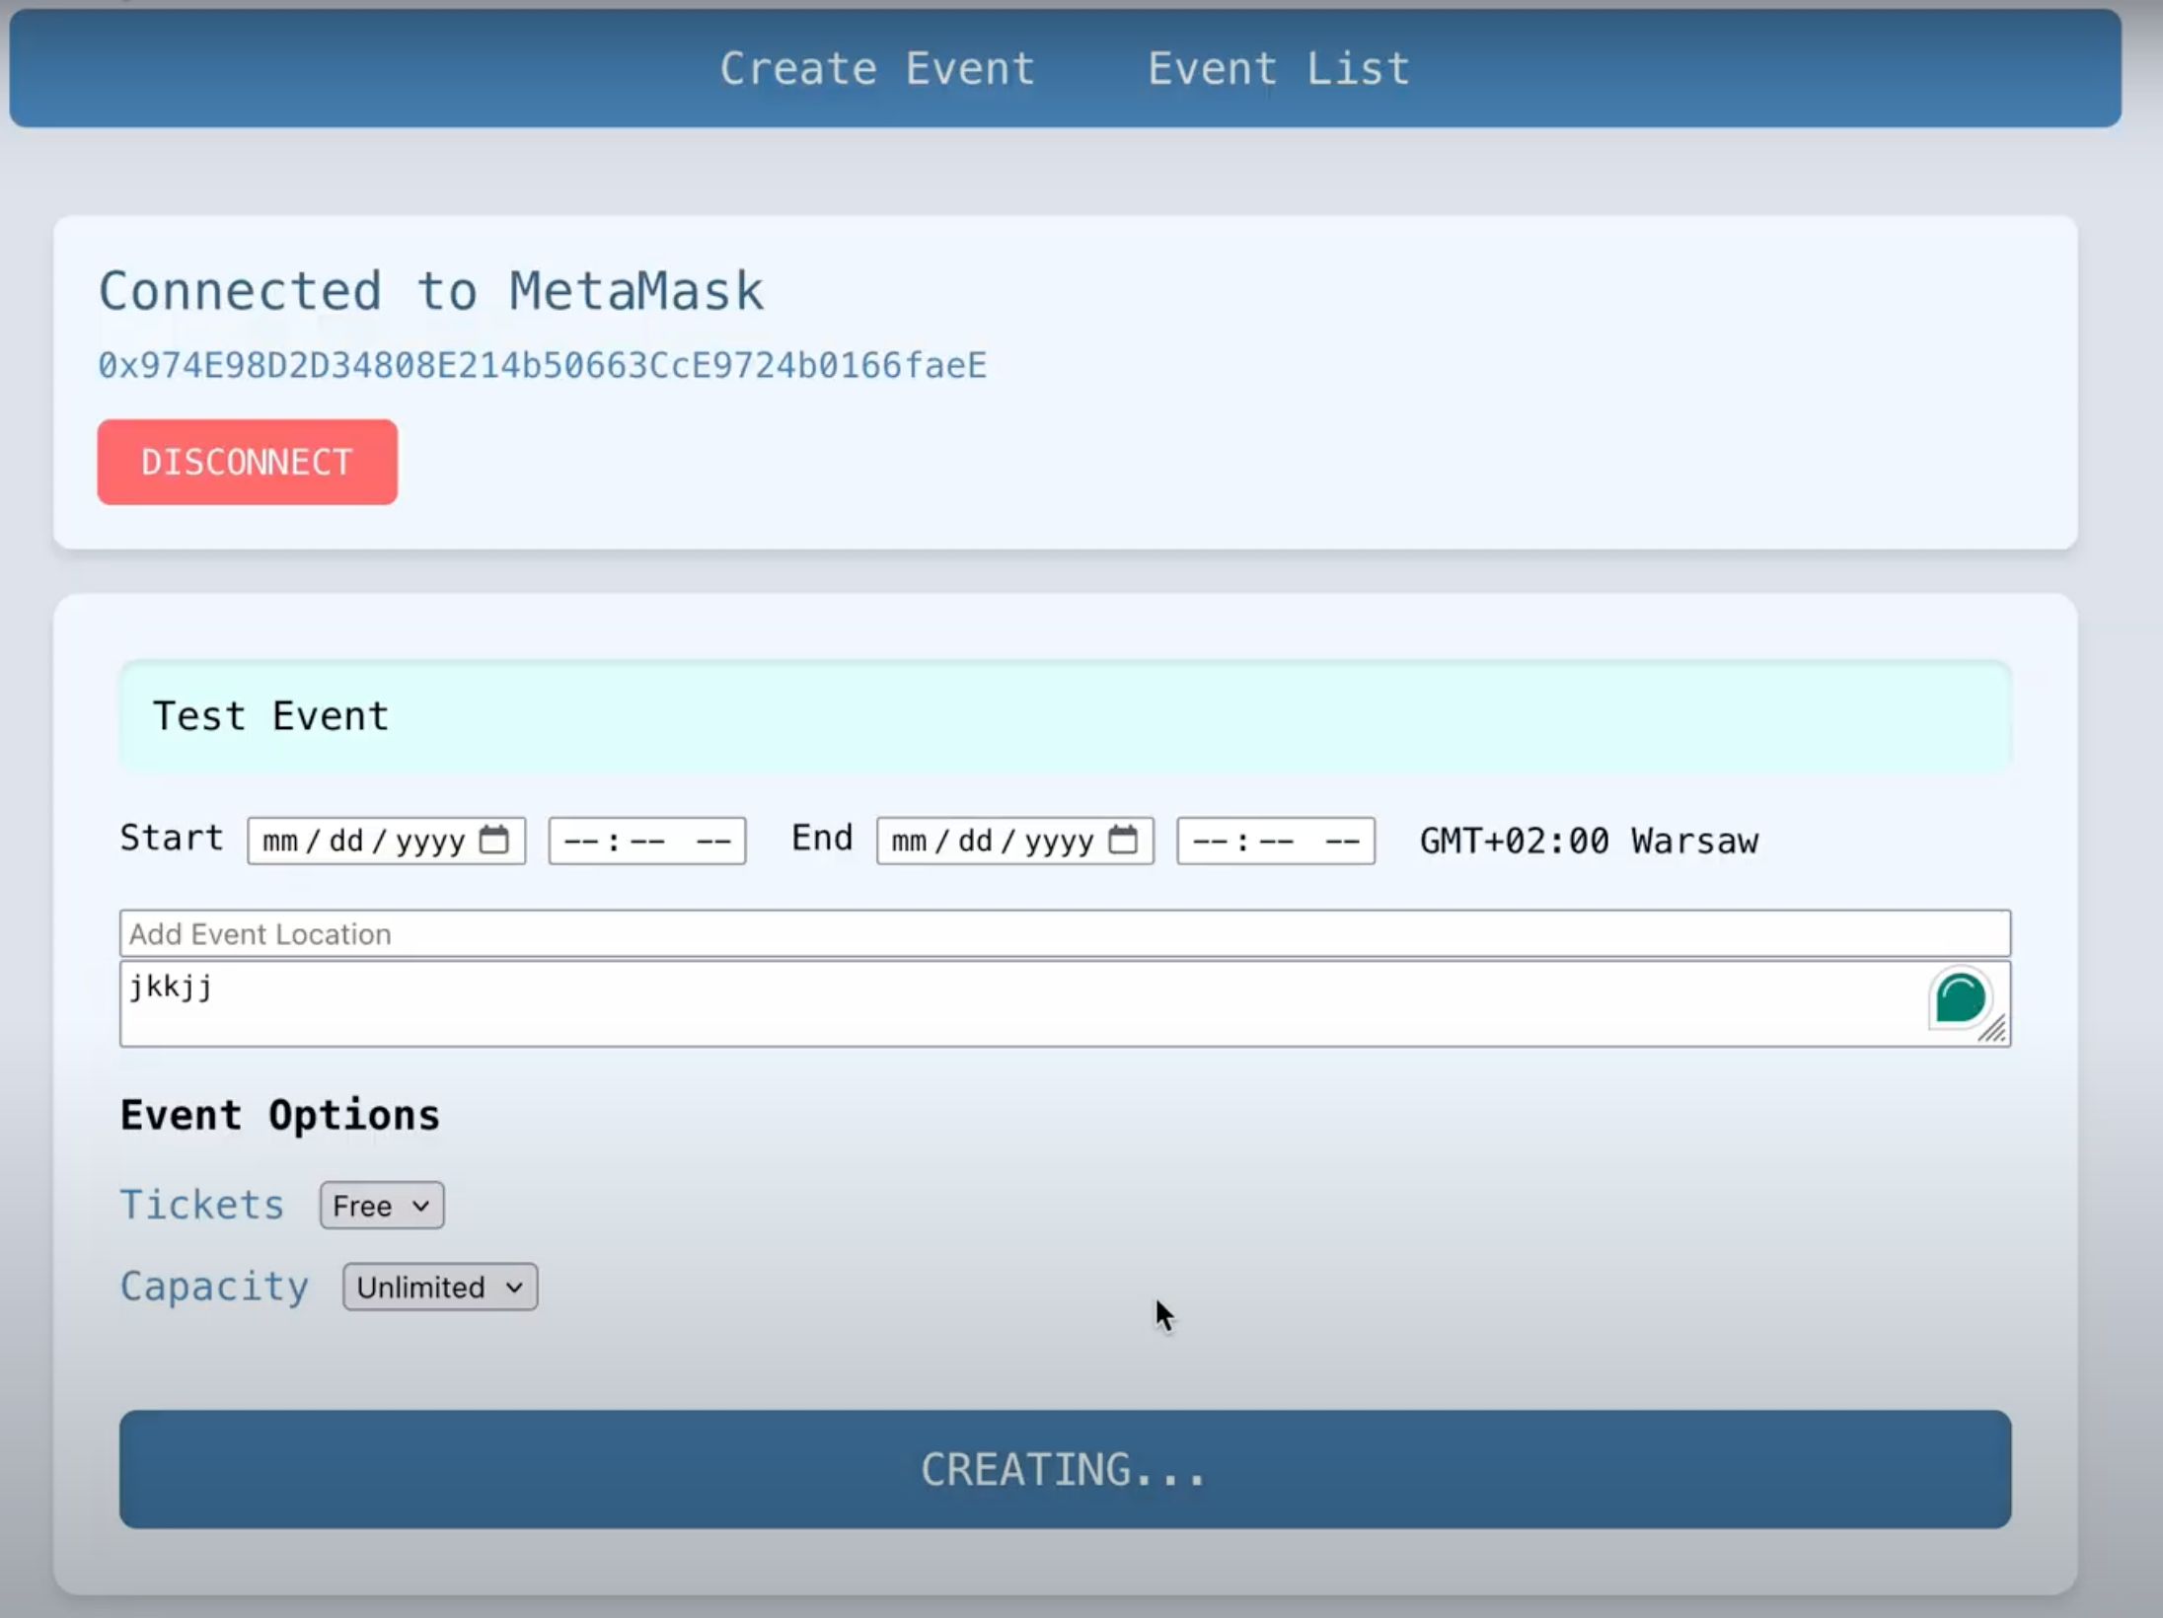Click the description textarea containing jkkjj
The height and width of the screenshot is (1618, 2163).
(x=1065, y=1004)
